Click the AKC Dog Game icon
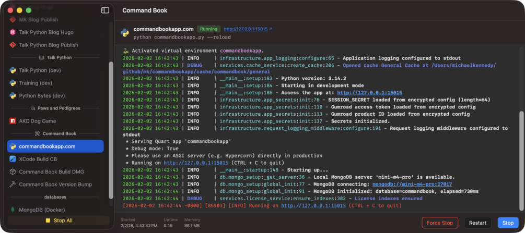Viewport: 525px width, 233px height. click(13, 121)
